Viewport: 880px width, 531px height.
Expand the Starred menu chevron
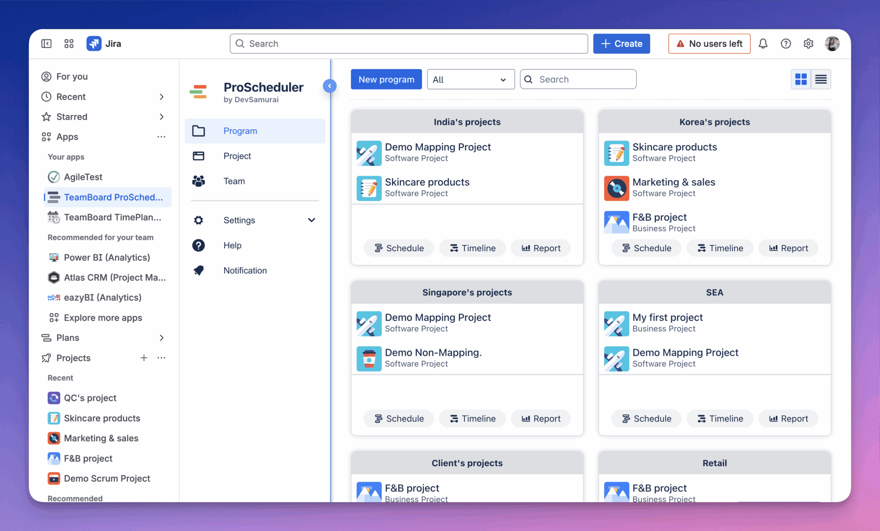(x=162, y=117)
